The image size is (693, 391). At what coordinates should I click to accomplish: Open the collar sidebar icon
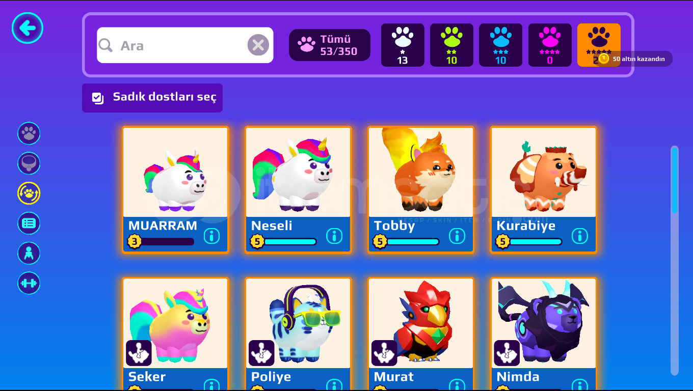click(29, 163)
